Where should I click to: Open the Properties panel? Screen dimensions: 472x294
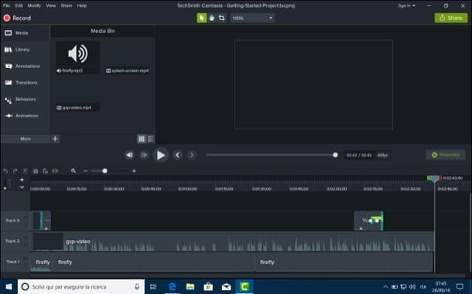tap(446, 155)
